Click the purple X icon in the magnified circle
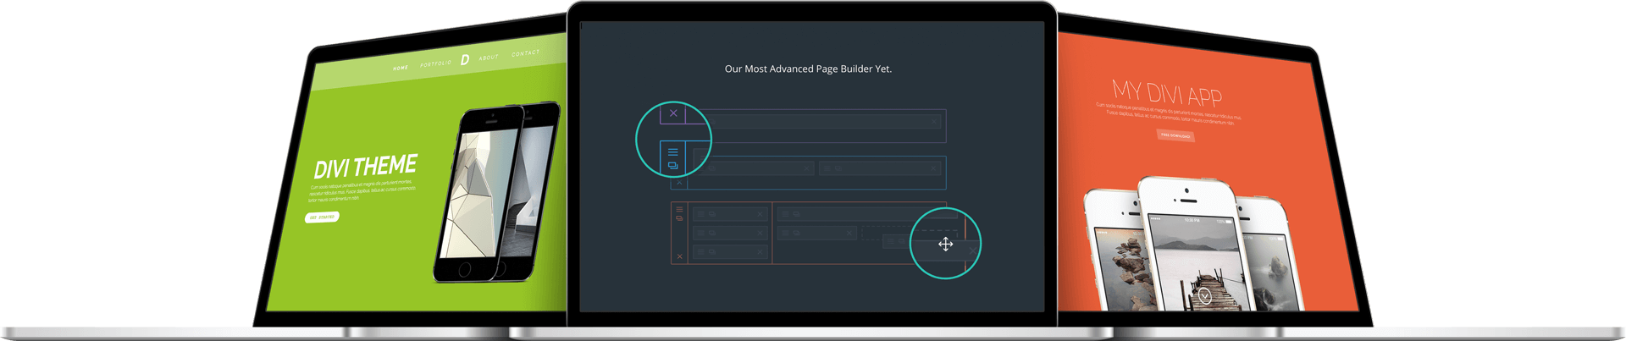Image resolution: width=1626 pixels, height=341 pixels. point(673,113)
